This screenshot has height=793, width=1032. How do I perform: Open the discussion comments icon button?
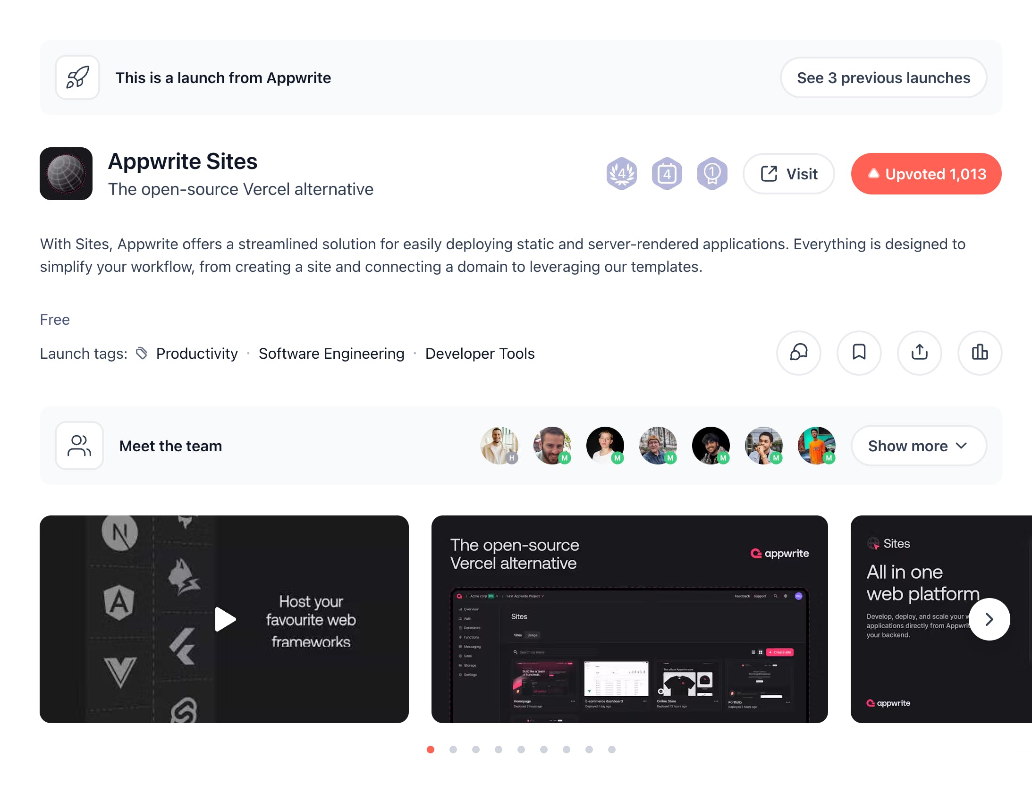pyautogui.click(x=799, y=353)
